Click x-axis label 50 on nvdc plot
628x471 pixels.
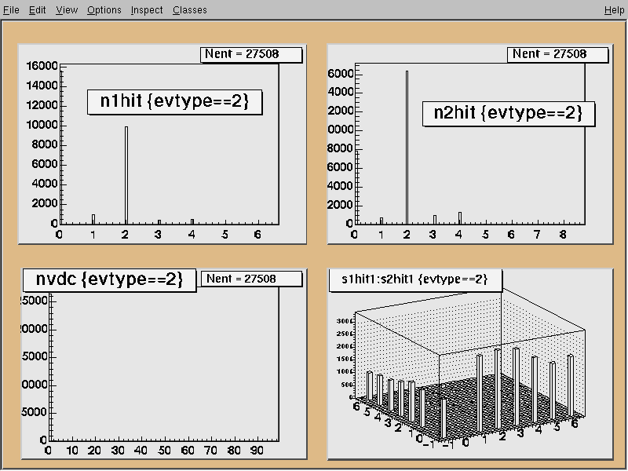click(x=164, y=451)
